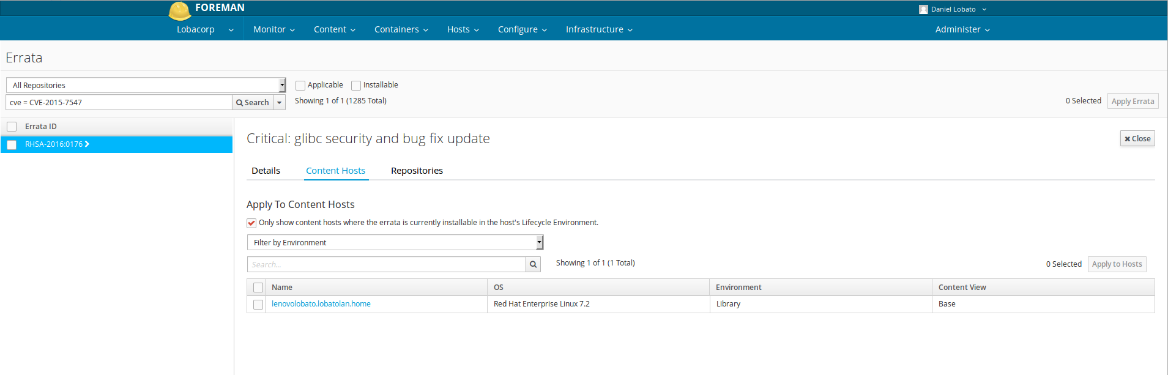Click the content hosts search input field

[386, 264]
